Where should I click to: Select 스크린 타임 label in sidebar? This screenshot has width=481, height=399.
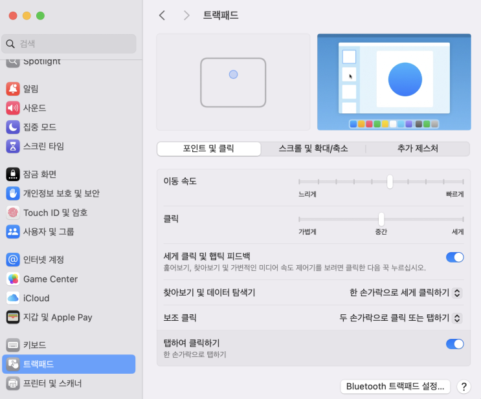pos(43,146)
